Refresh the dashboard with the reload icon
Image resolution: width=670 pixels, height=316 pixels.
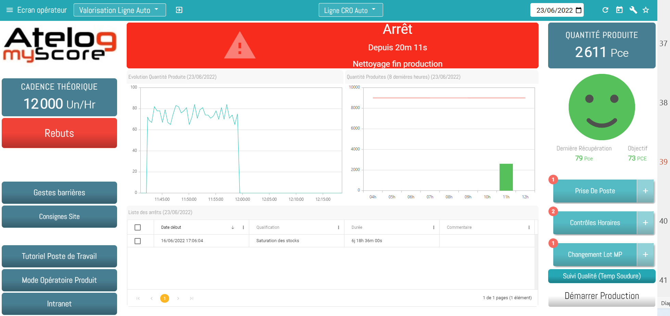(x=606, y=10)
